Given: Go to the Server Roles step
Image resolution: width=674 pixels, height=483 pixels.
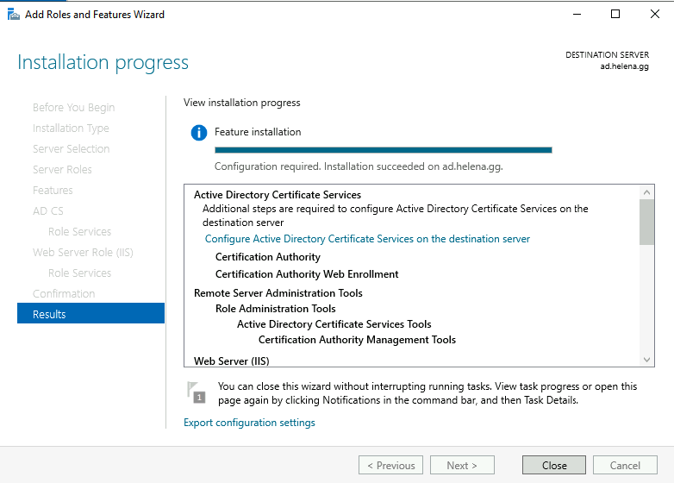Looking at the screenshot, I should [62, 170].
